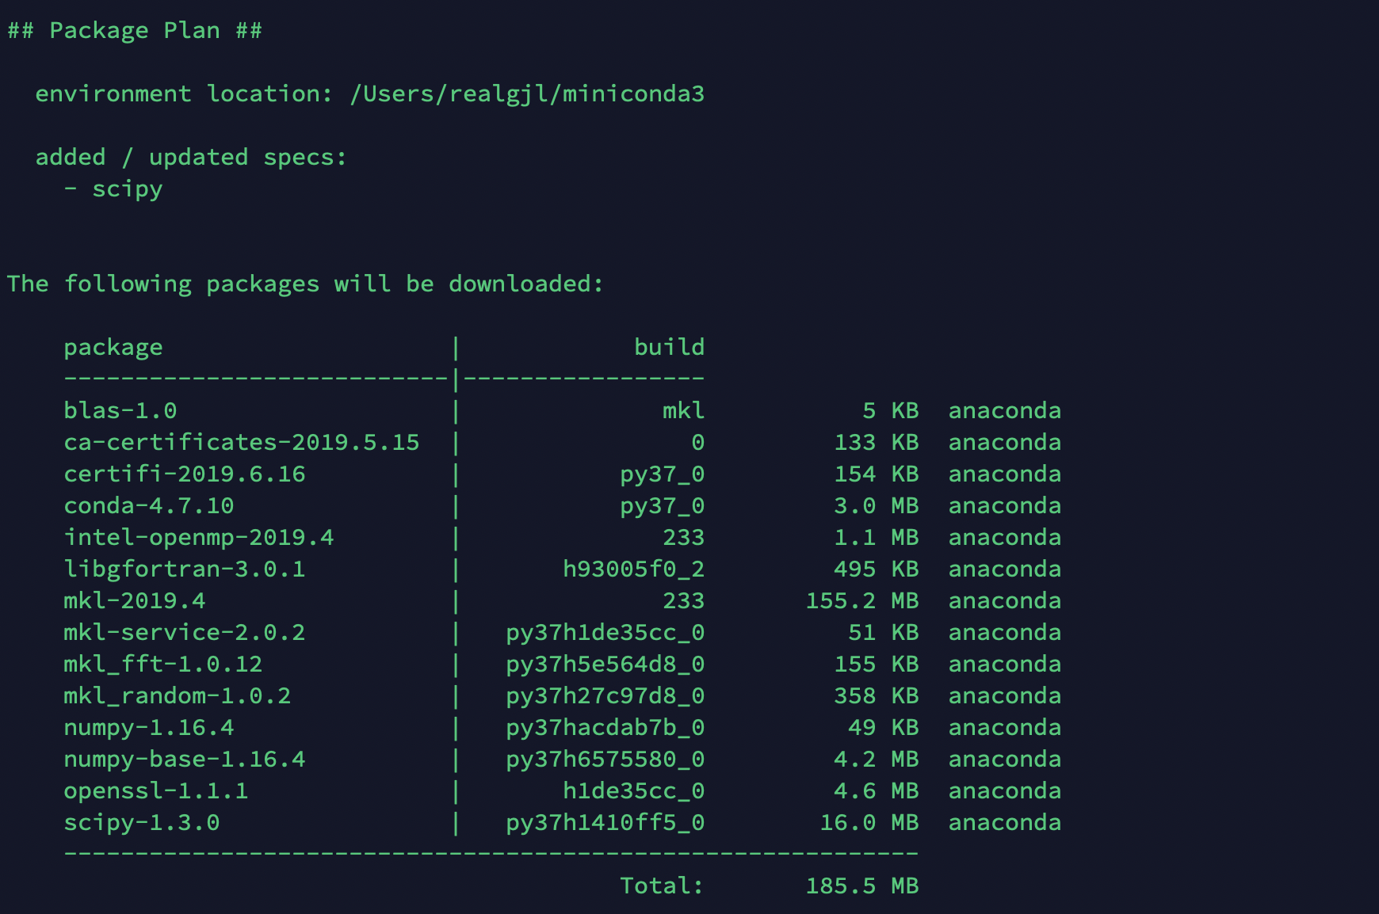
Task: Click the '1.1 MB' size value
Action: (x=877, y=538)
